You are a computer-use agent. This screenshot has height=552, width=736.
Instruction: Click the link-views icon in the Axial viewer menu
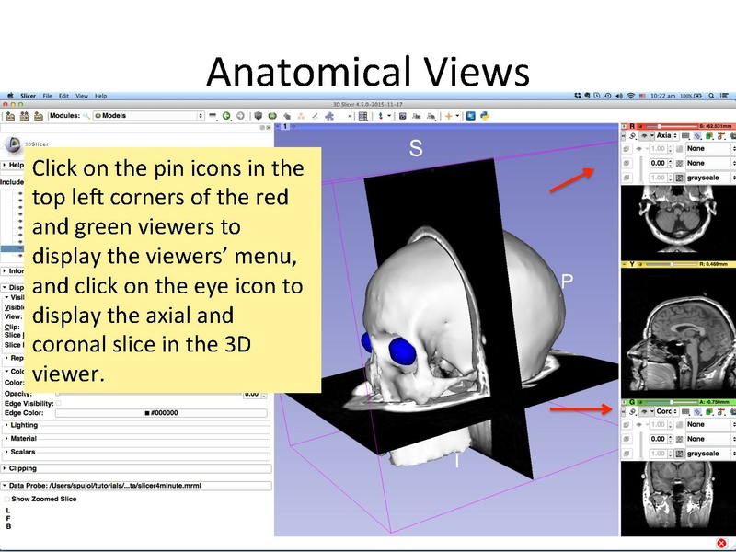coord(632,135)
